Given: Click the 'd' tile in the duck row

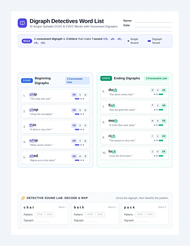Looking at the screenshot, I should tap(152, 90).
